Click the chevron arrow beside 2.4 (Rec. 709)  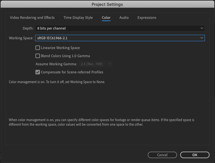coord(109,64)
